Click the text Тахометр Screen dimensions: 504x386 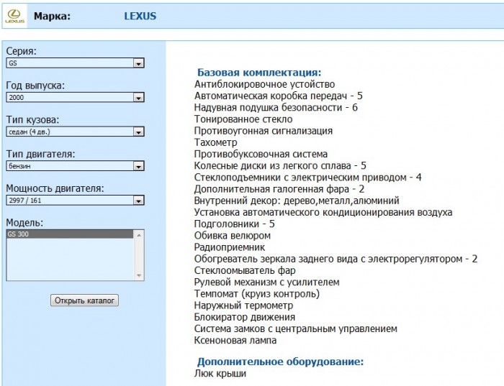tap(216, 142)
